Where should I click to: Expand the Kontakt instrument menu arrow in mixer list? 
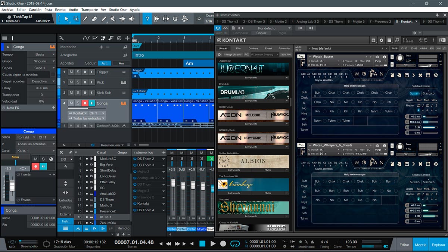click(x=164, y=203)
